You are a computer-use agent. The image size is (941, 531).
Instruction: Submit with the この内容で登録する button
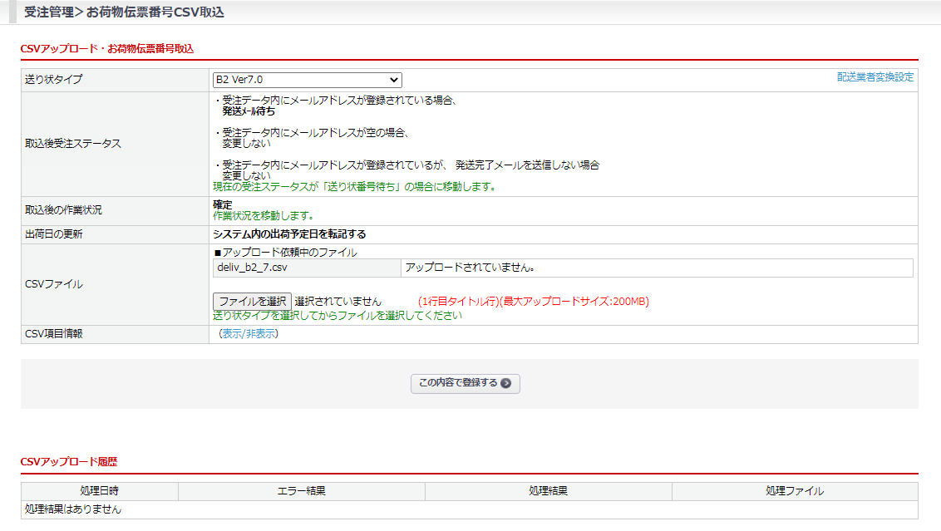(x=465, y=383)
